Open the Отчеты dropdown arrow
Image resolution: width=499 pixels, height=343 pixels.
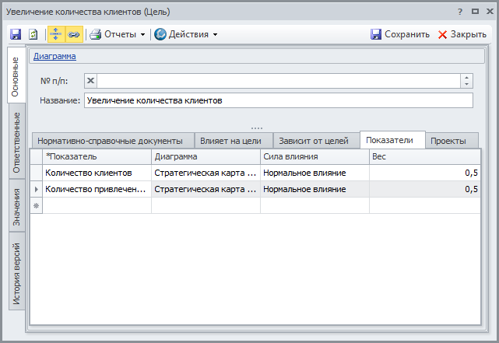pos(142,34)
